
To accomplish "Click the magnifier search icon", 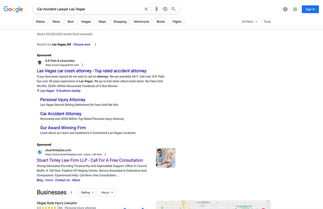I will pos(173,9).
